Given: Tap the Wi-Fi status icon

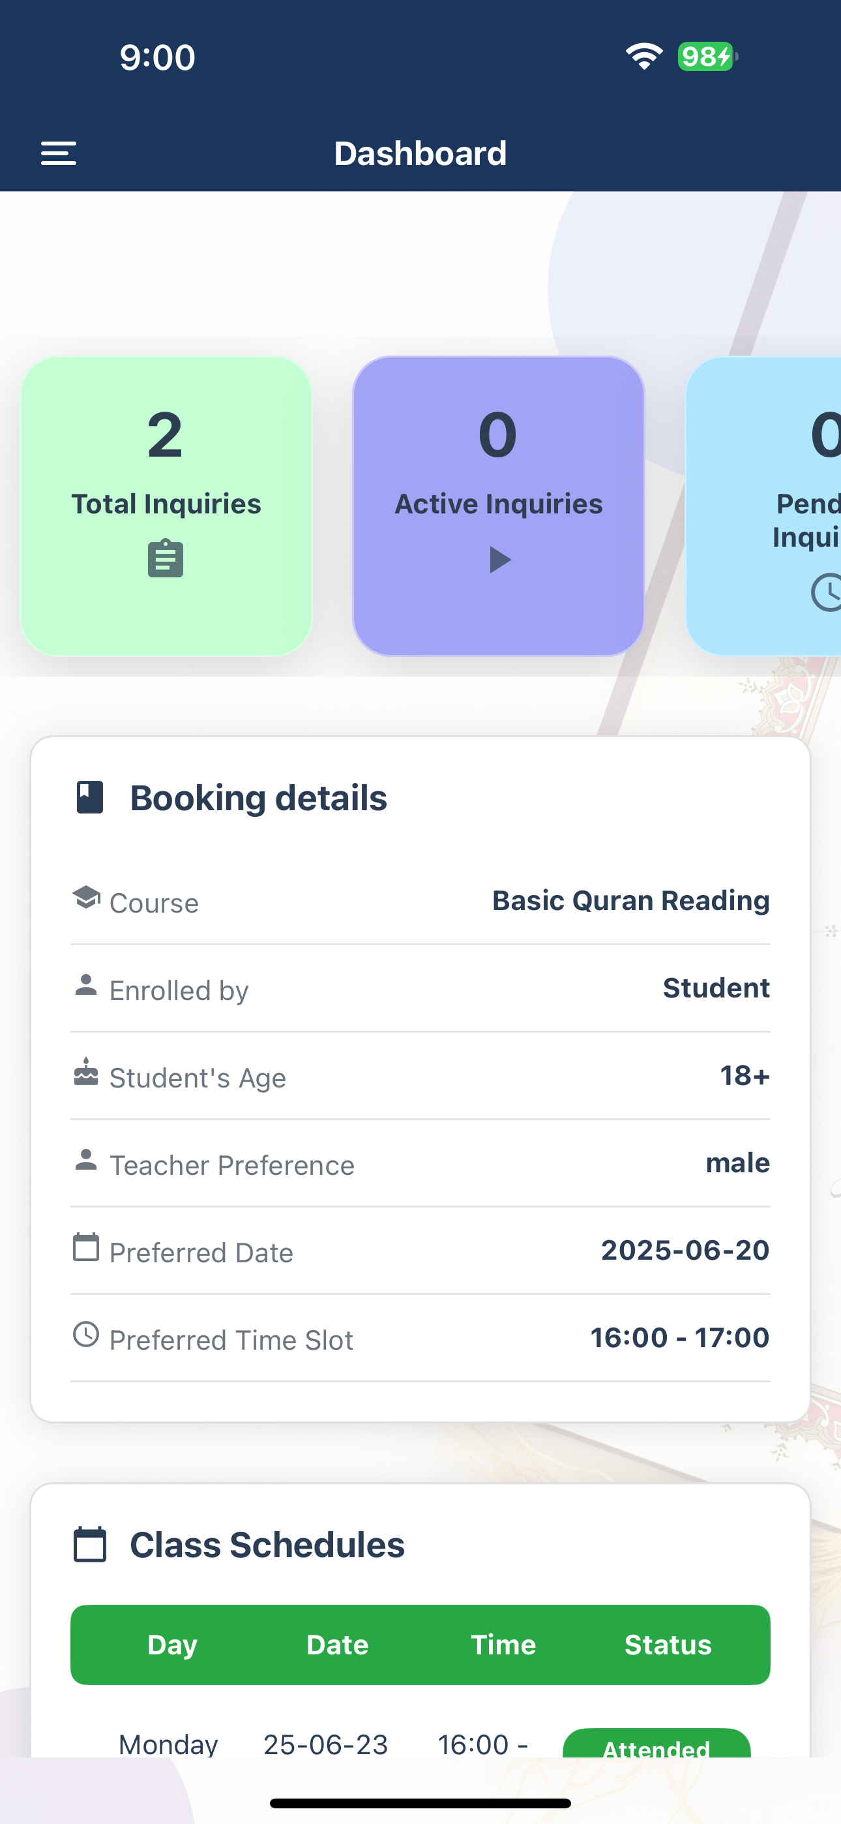Looking at the screenshot, I should tap(643, 56).
